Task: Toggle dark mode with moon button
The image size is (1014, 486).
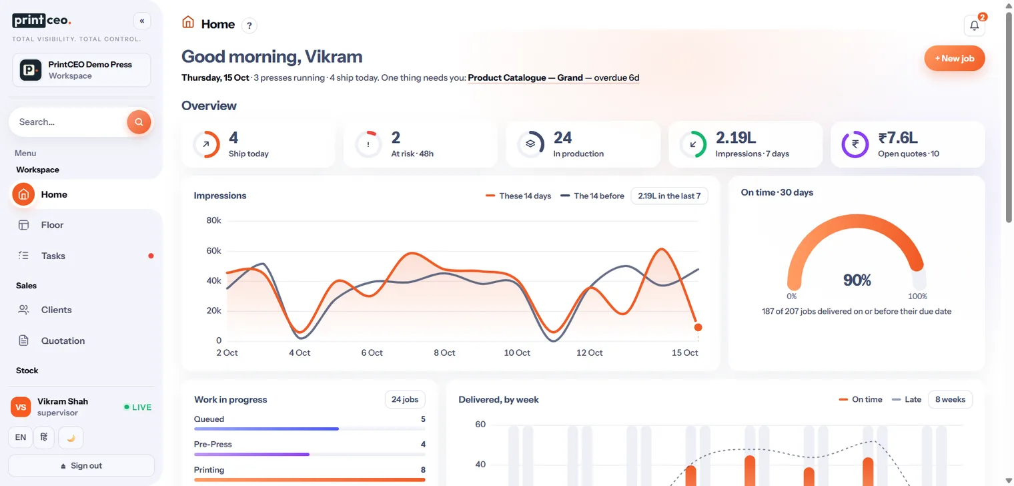Action: 71,437
